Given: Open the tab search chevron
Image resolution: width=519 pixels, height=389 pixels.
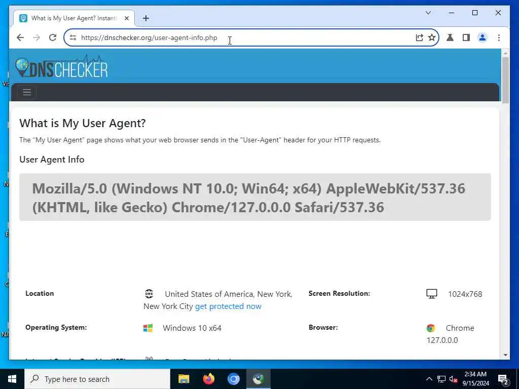Looking at the screenshot, I should tap(428, 13).
